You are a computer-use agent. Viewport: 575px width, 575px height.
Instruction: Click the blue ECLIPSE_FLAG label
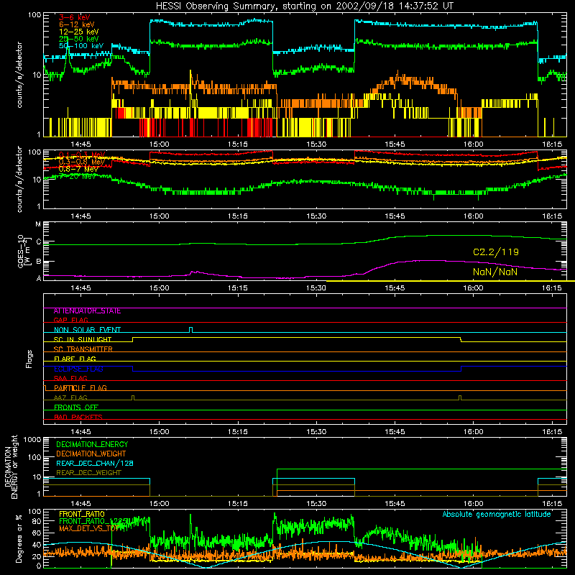[78, 369]
